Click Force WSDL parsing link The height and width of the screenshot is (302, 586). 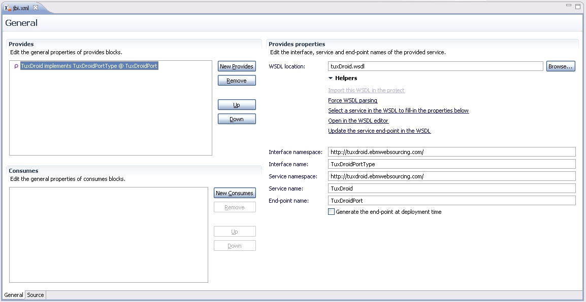(352, 100)
